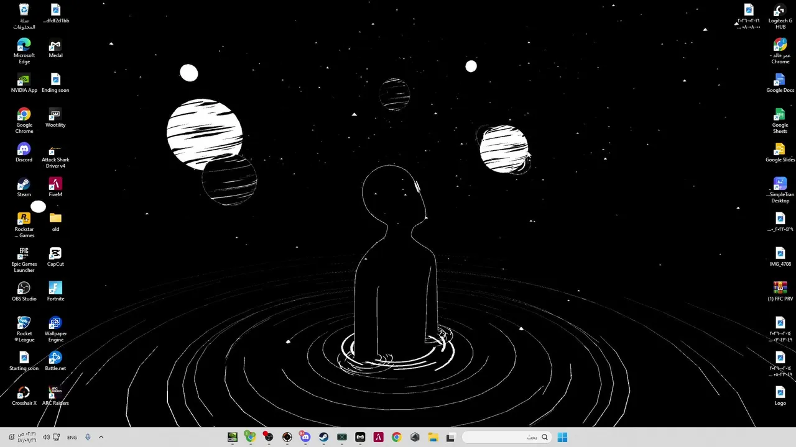Switch the ENG input language
This screenshot has height=447, width=796.
pos(72,438)
